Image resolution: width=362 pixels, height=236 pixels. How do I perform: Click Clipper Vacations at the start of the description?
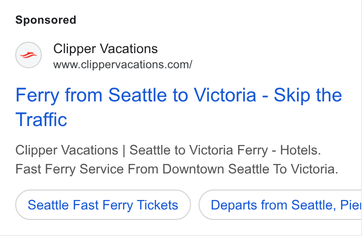(x=67, y=150)
